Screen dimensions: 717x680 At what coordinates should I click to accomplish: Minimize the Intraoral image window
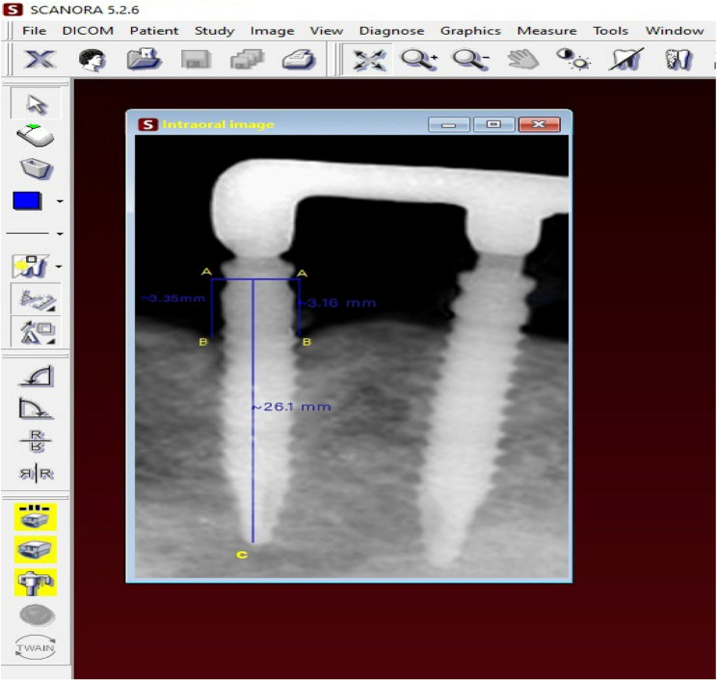pyautogui.click(x=448, y=124)
